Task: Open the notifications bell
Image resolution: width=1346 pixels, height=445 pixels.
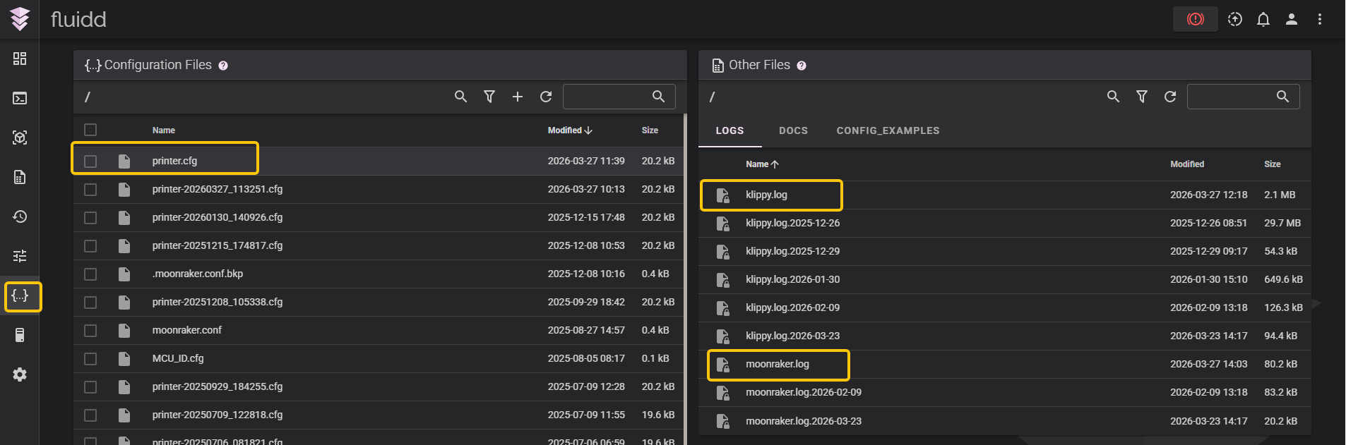Action: click(1263, 19)
